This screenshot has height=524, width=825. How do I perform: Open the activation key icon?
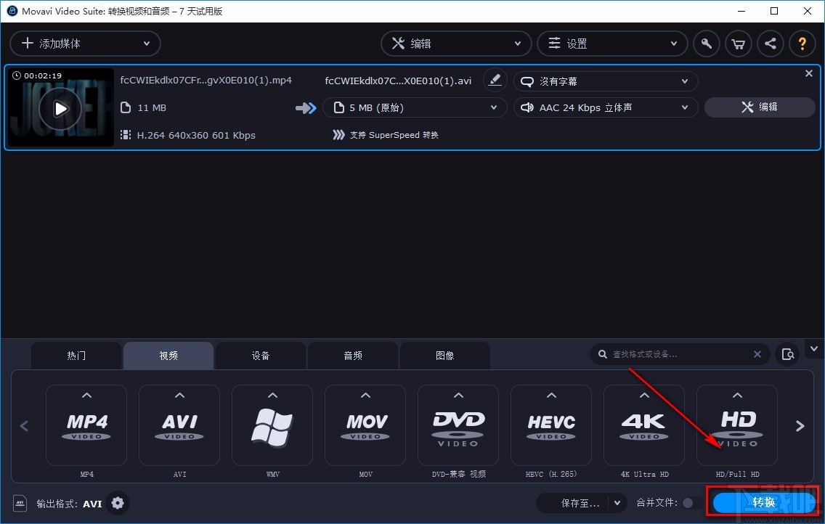click(x=706, y=44)
